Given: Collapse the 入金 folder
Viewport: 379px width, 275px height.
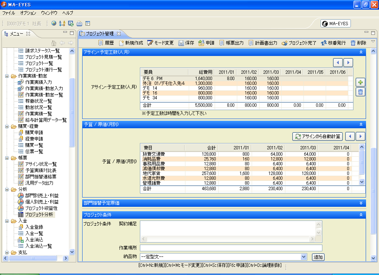Looking at the screenshot, I should coord(7,221).
